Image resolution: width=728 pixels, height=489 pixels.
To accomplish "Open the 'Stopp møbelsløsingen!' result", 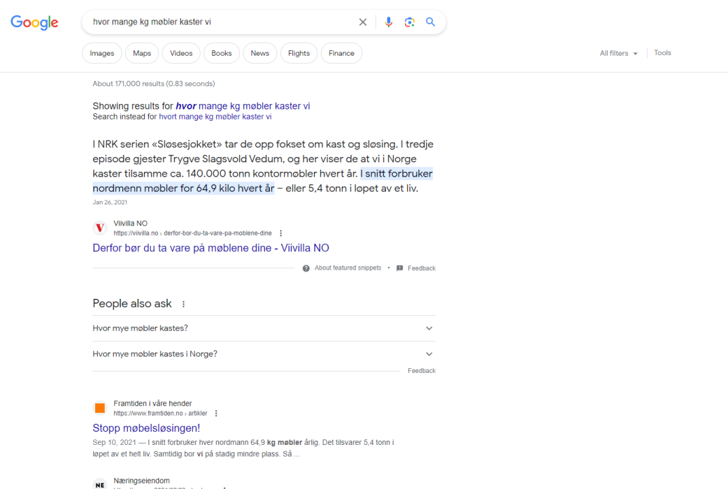I will pos(146,428).
